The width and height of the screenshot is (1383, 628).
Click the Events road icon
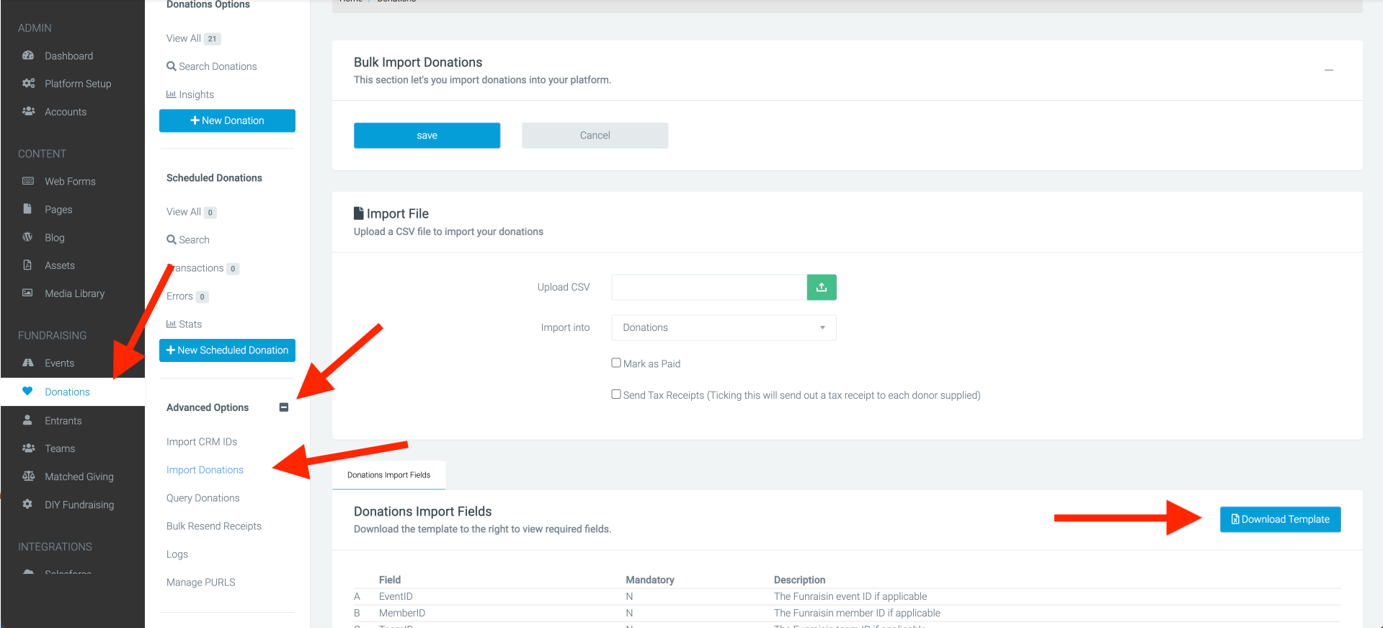pos(28,363)
